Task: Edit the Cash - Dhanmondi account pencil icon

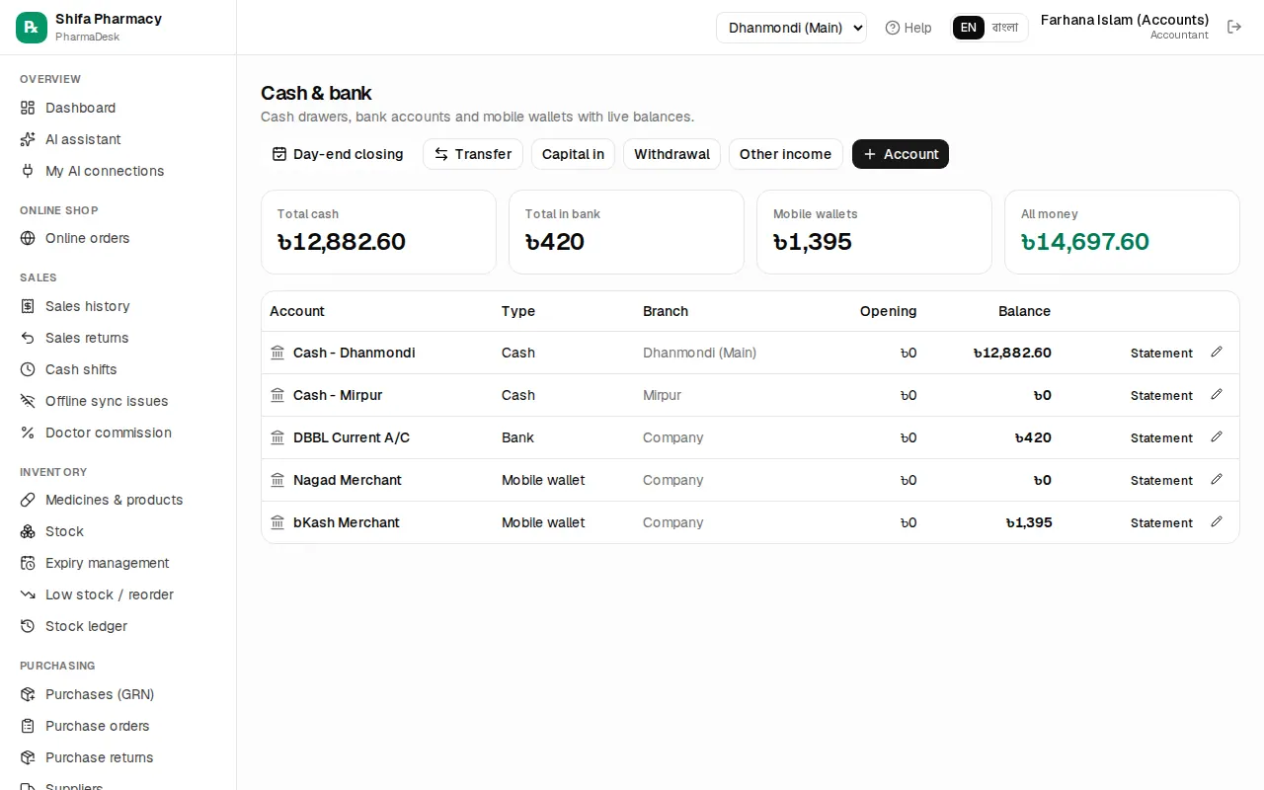Action: [1217, 352]
